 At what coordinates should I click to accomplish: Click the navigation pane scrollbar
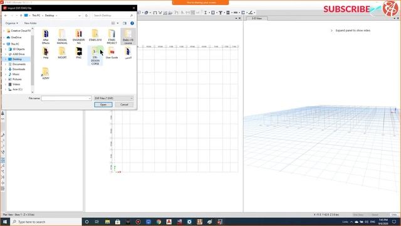tap(33, 60)
